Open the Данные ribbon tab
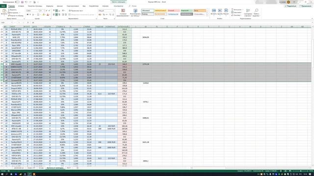314x176 pixels. point(60,6)
